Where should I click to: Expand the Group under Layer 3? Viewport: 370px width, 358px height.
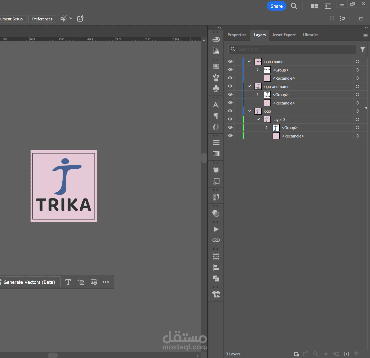pos(267,128)
